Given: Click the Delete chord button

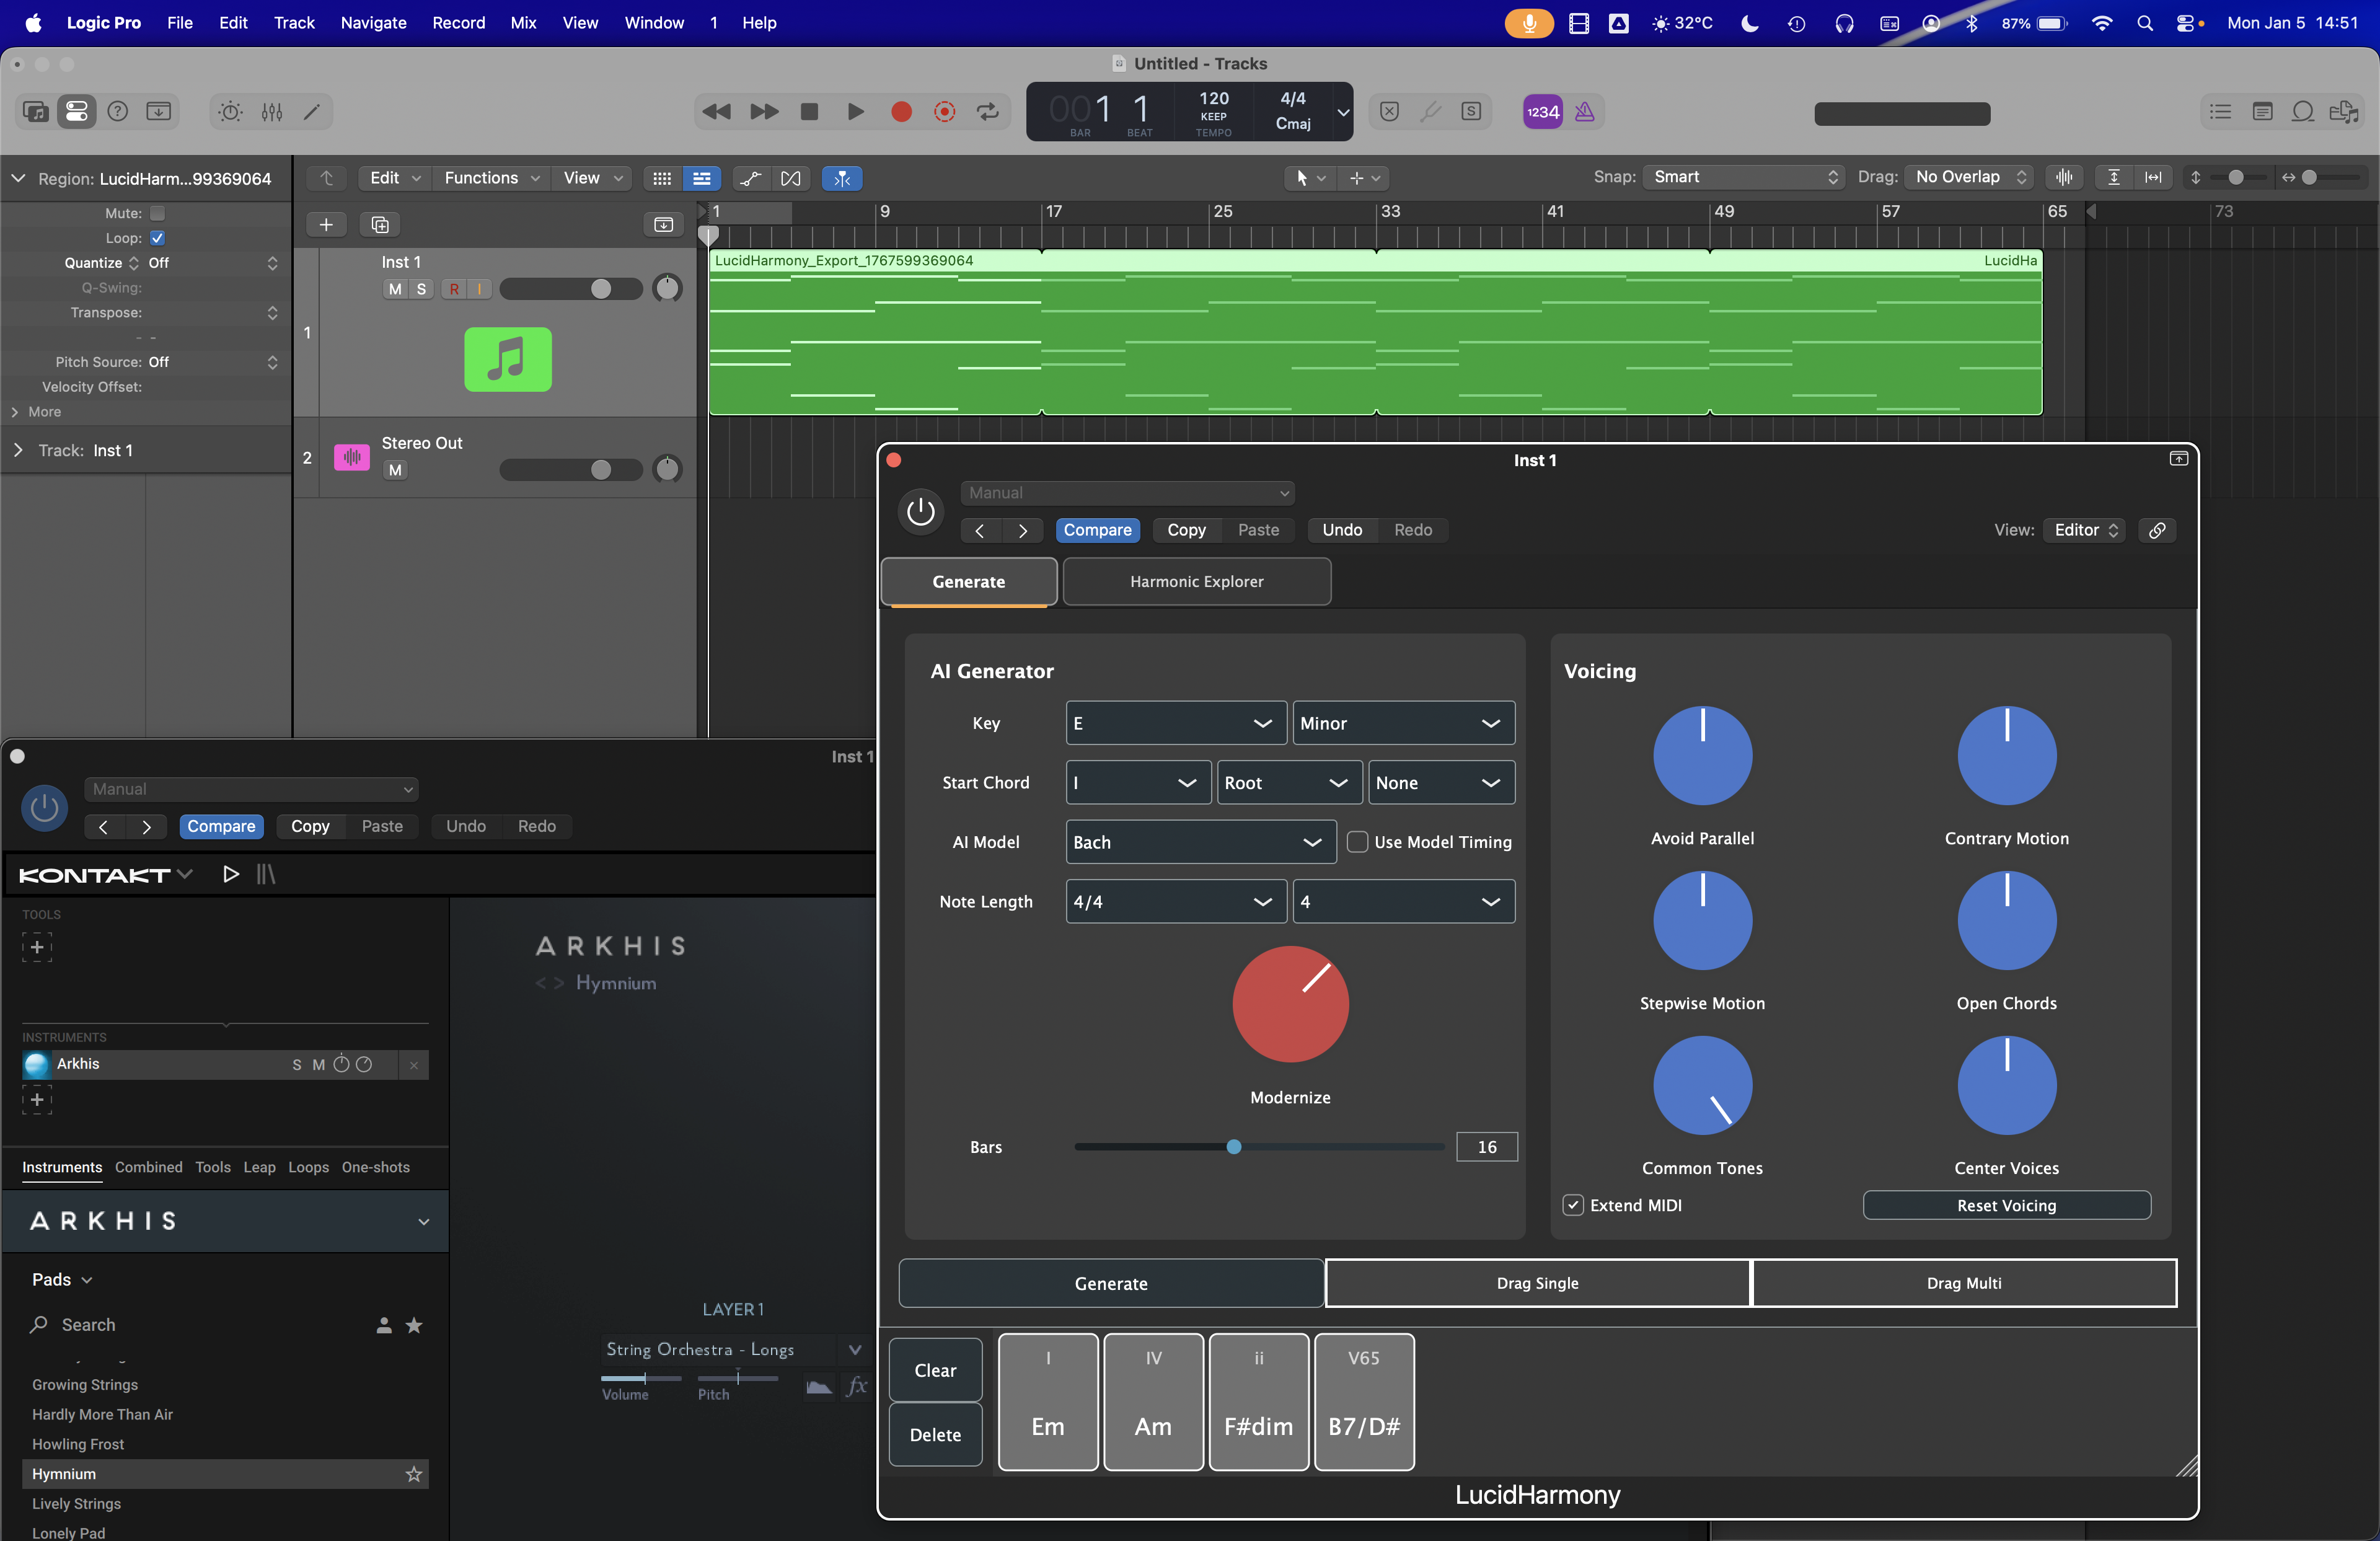Looking at the screenshot, I should [x=935, y=1434].
